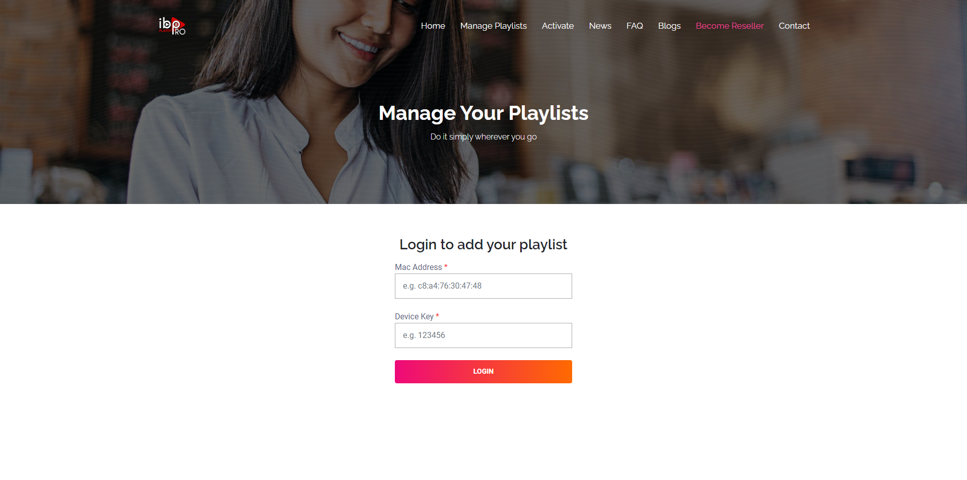The height and width of the screenshot is (480, 967).
Task: Open the Home nav link
Action: point(433,26)
